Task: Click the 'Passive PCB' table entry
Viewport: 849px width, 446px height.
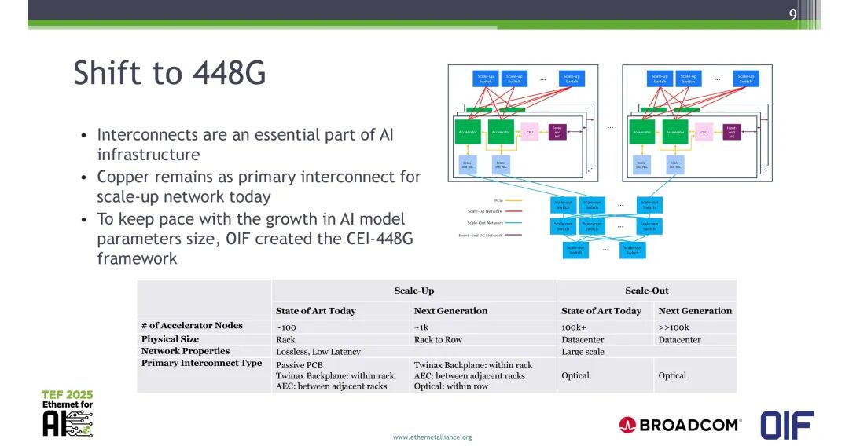Action: [300, 365]
